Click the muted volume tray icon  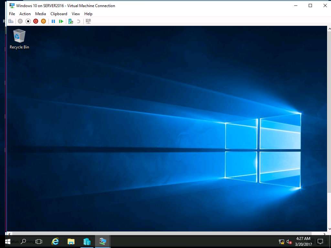pyautogui.click(x=289, y=242)
